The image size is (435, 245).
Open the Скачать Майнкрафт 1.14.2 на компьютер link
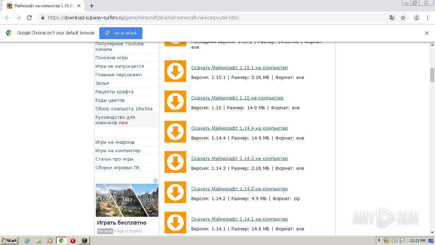click(x=240, y=189)
